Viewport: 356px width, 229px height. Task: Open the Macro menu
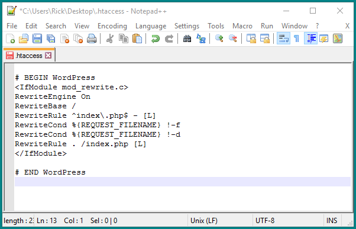click(x=242, y=26)
